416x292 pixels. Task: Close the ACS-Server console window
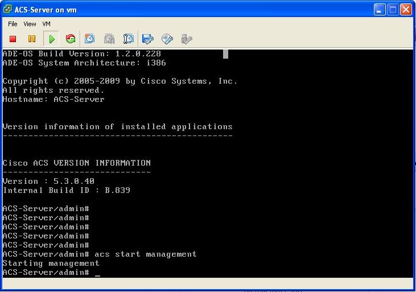coord(406,9)
